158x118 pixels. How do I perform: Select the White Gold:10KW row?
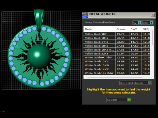[117, 65]
